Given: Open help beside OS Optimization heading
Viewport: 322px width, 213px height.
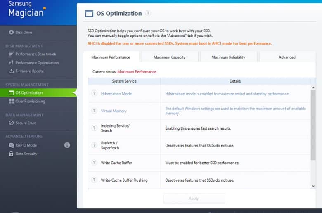Looking at the screenshot, I should (x=148, y=13).
